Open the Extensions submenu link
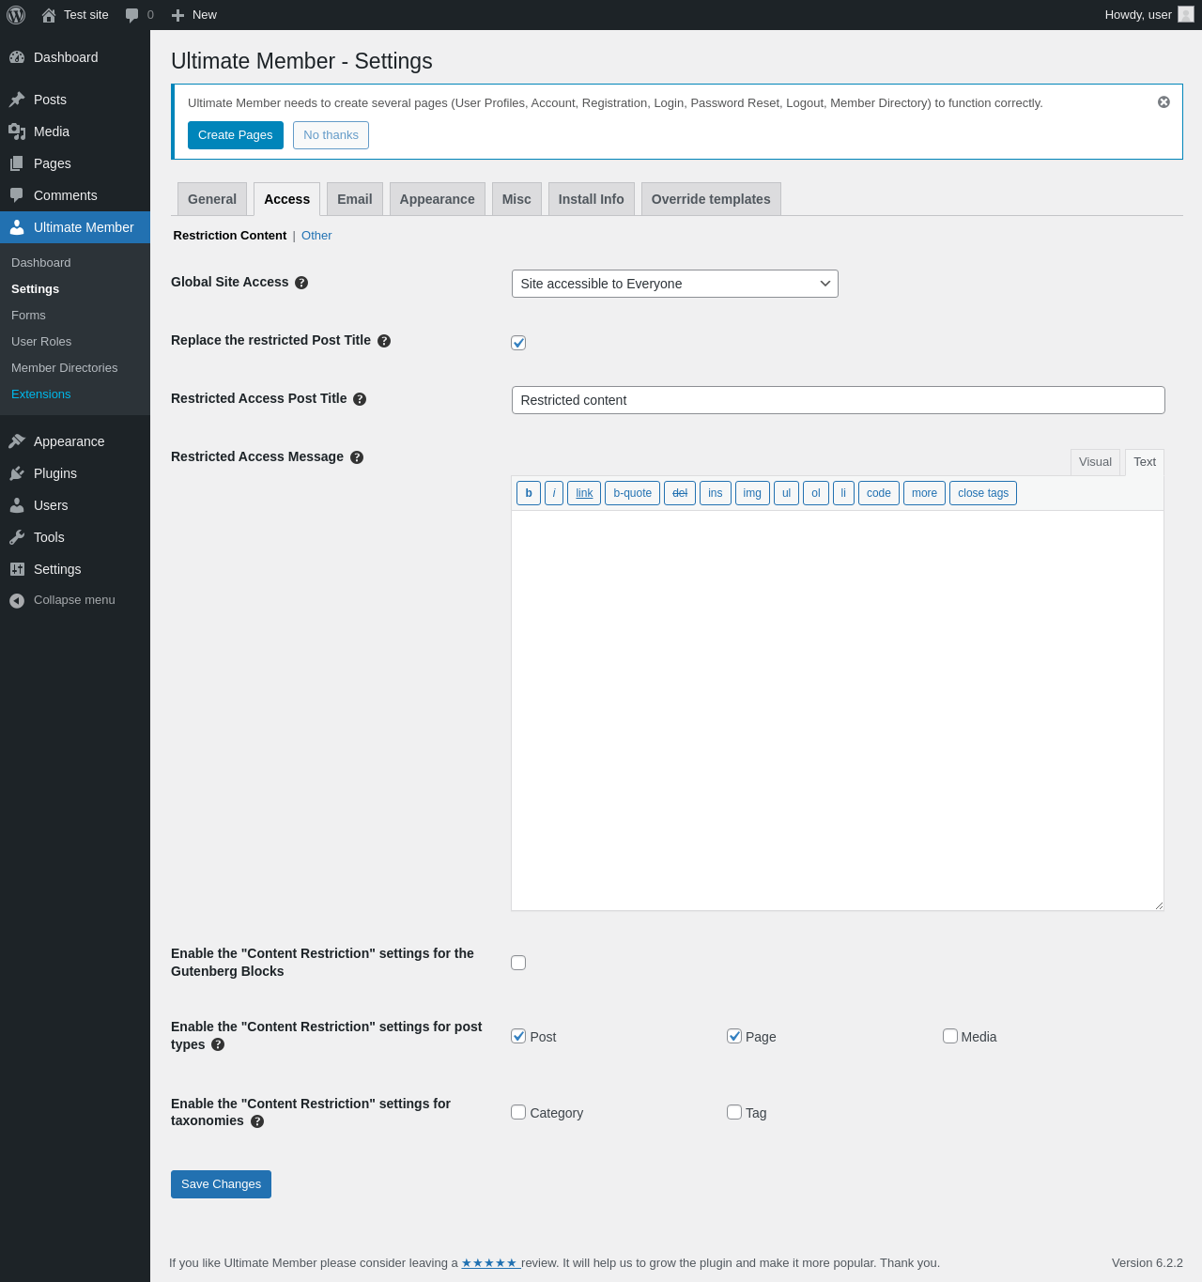Screen dimensions: 1202x1282 [41, 394]
